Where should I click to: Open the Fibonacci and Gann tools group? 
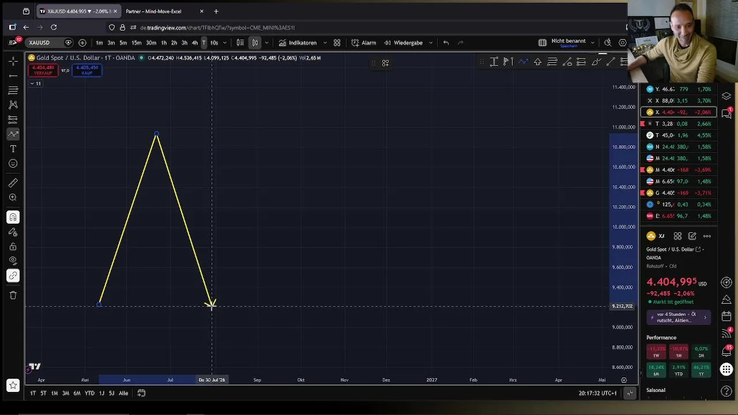(x=13, y=90)
